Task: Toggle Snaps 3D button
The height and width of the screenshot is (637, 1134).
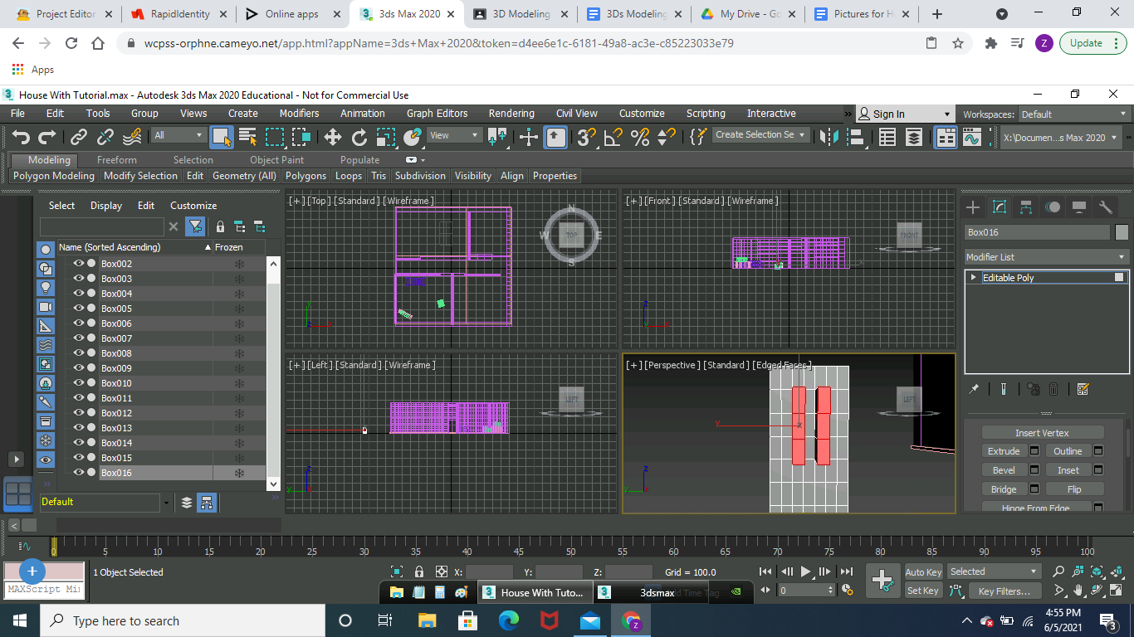Action: (x=586, y=137)
